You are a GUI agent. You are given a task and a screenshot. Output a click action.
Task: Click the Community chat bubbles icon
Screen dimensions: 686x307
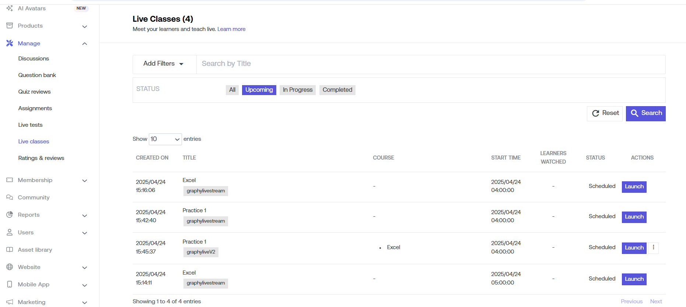click(10, 197)
